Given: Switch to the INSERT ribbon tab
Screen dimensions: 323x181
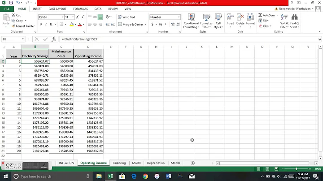Looking at the screenshot, I should (x=37, y=9).
